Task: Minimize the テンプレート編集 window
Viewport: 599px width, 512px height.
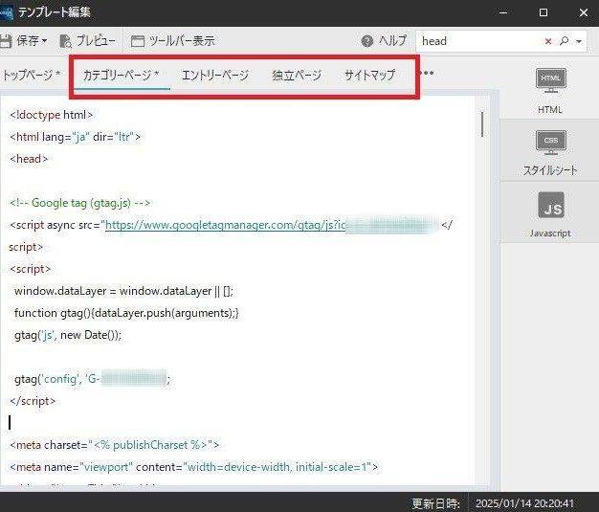Action: coord(503,12)
